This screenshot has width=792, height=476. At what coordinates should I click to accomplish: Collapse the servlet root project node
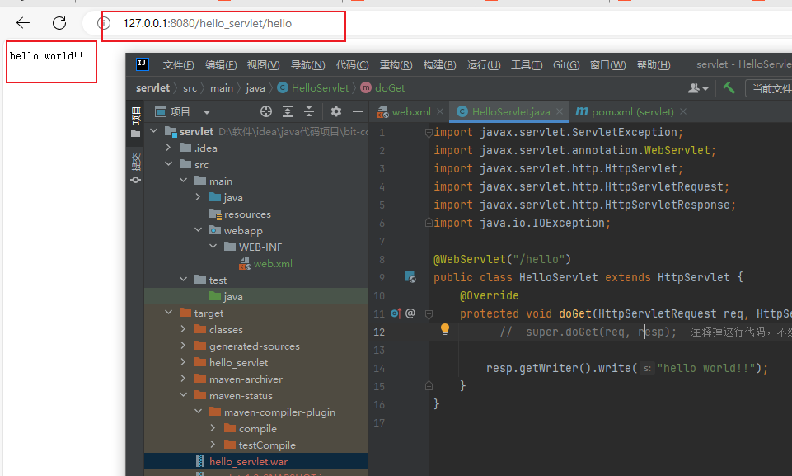[x=154, y=131]
